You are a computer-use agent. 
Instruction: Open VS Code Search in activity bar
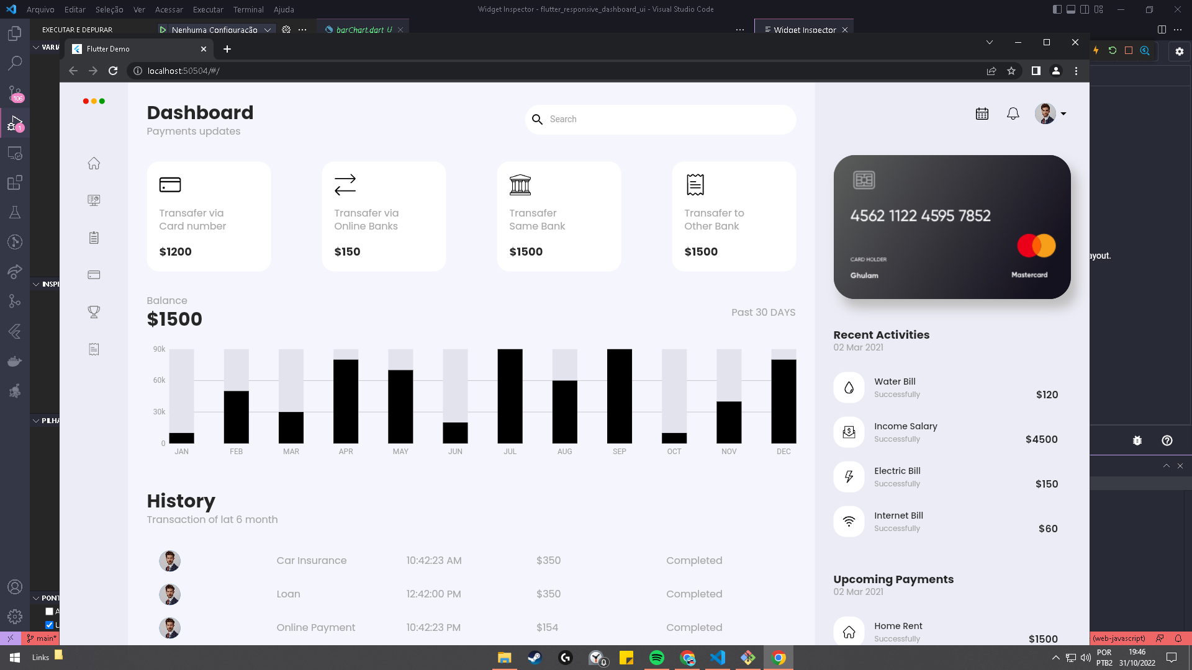15,63
